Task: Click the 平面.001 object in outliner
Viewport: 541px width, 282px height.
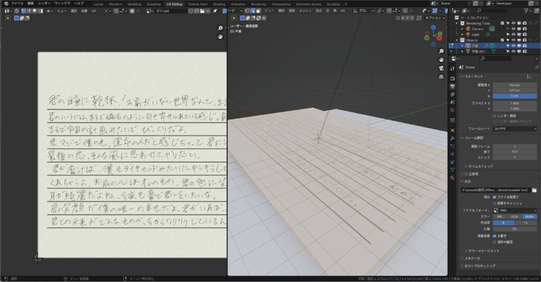Action: tap(479, 51)
